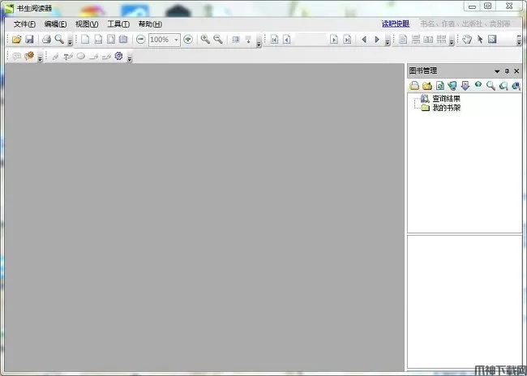The width and height of the screenshot is (527, 376).
Task: Select the zoom-in magnifier tool
Action: (205, 40)
